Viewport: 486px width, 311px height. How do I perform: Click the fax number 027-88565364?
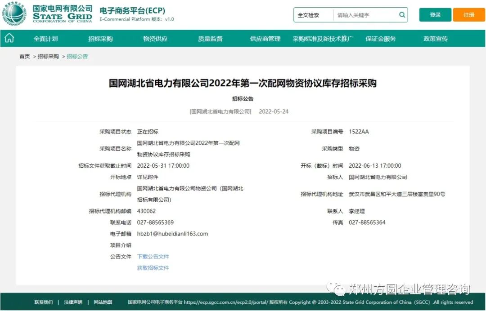pos(367,222)
